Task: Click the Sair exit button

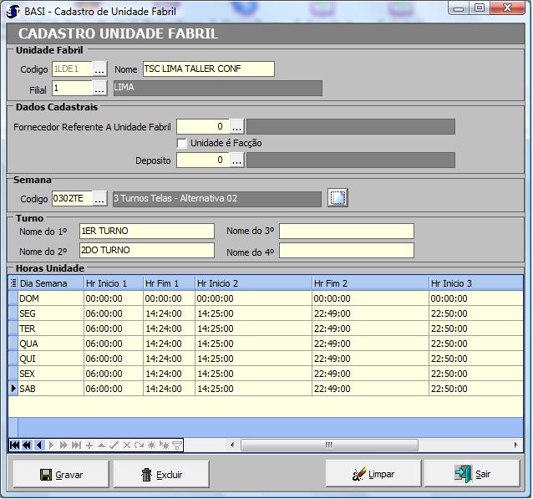Action: click(x=471, y=474)
